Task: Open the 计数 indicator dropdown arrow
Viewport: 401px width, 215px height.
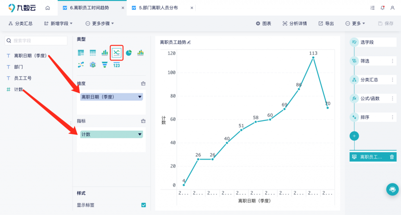Action: pyautogui.click(x=140, y=134)
